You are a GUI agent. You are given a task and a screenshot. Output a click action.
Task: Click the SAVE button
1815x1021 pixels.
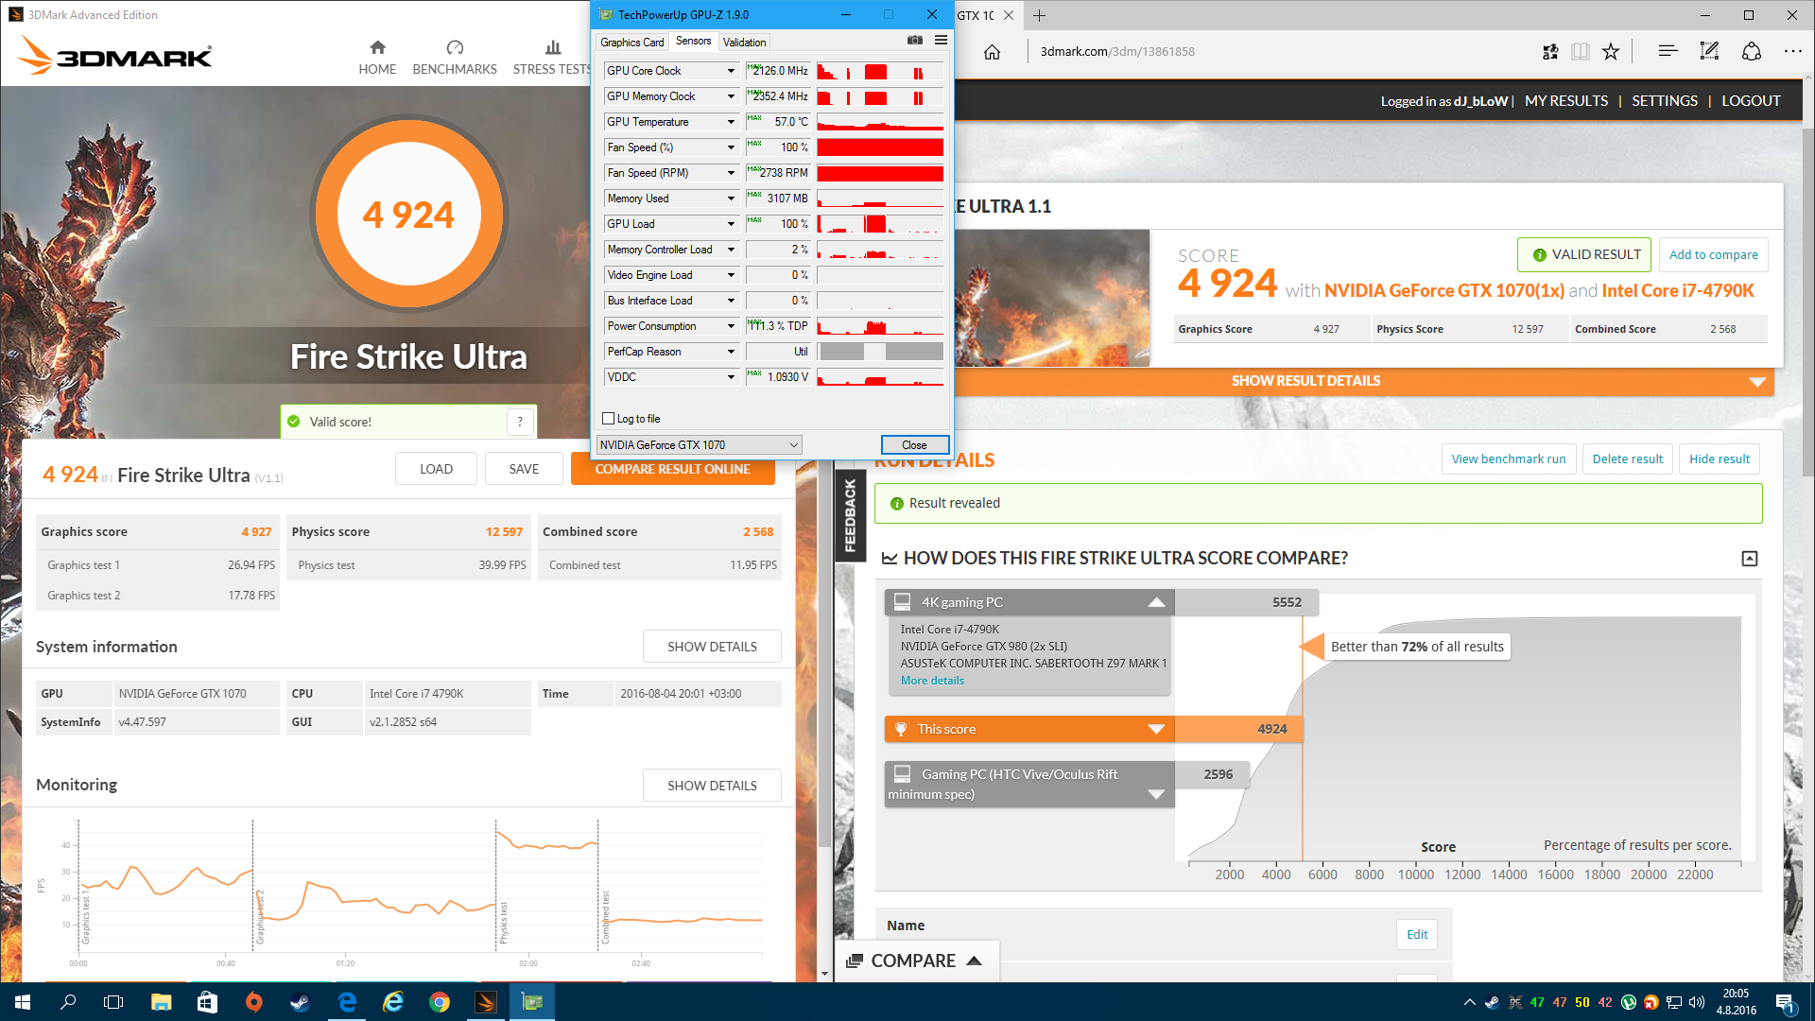525,469
